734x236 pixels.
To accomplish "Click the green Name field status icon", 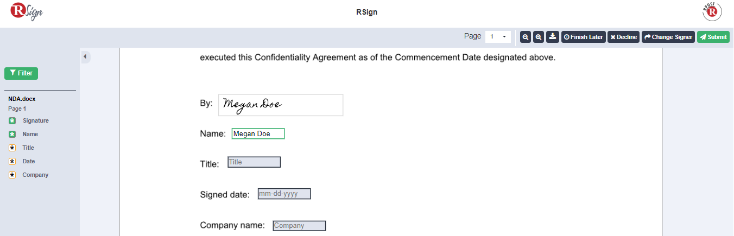I will pyautogui.click(x=12, y=134).
